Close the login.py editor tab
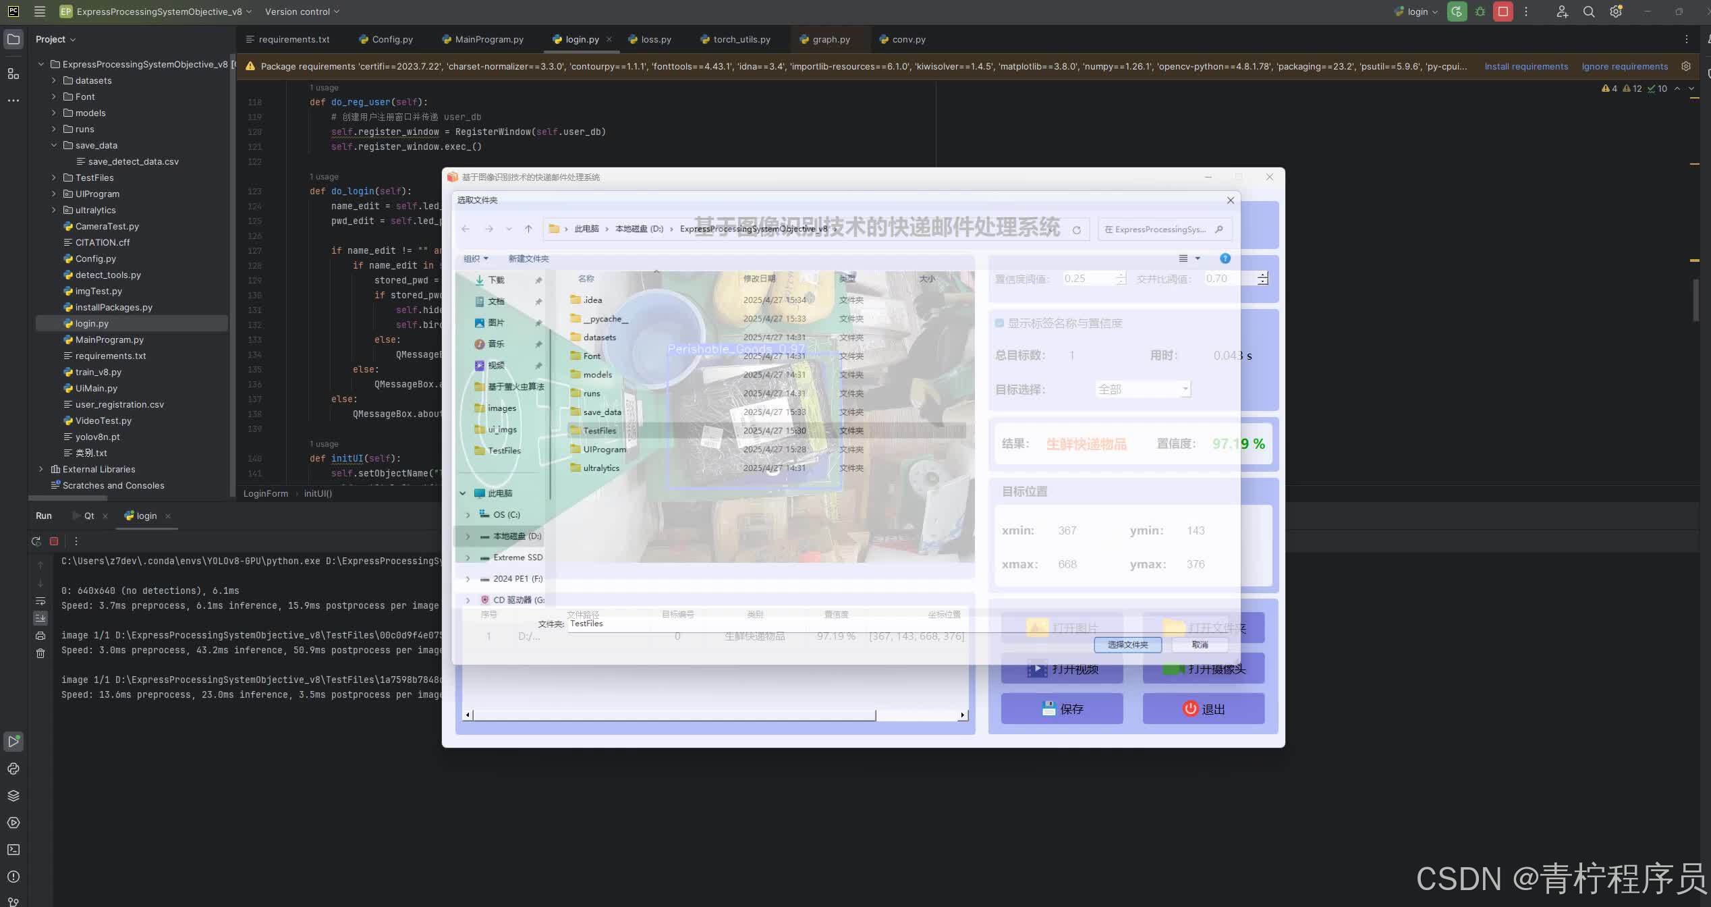Image resolution: width=1711 pixels, height=907 pixels. (x=609, y=39)
